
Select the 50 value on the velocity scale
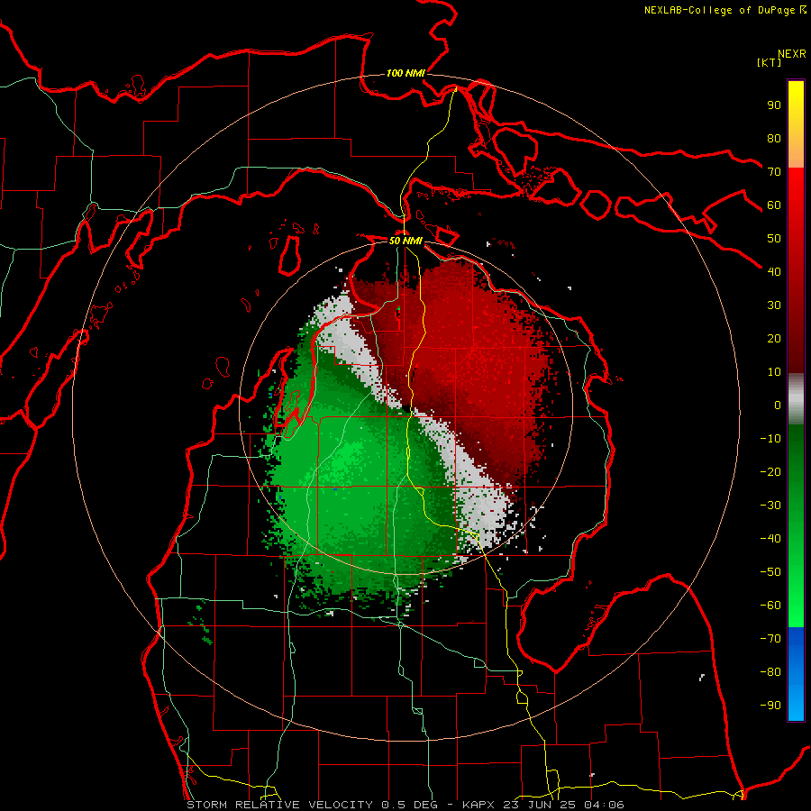[774, 239]
